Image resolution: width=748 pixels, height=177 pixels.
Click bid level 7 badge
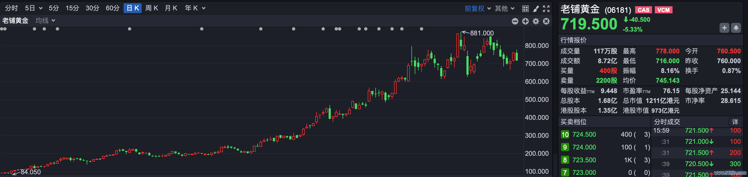(565, 173)
